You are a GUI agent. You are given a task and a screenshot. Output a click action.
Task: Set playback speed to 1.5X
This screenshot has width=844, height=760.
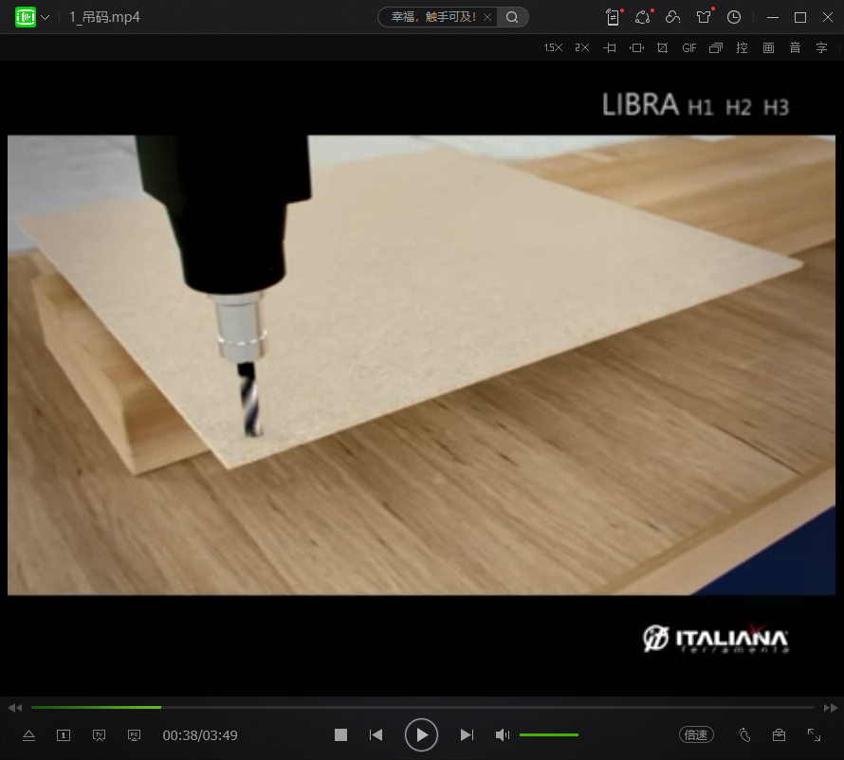[553, 48]
